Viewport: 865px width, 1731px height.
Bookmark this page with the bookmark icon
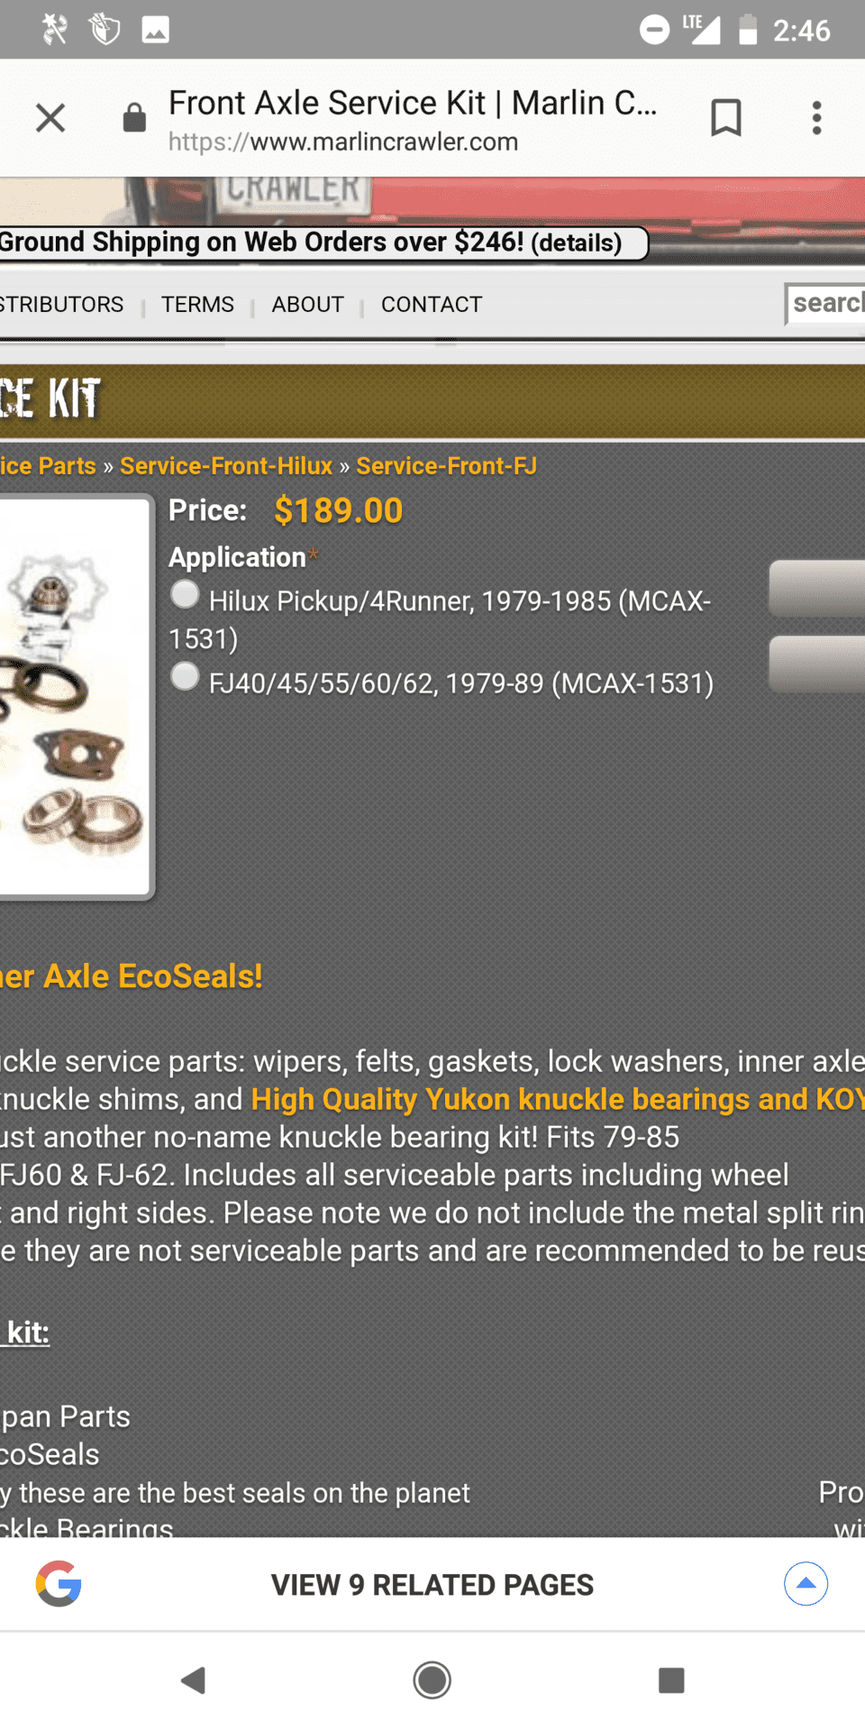coord(725,117)
